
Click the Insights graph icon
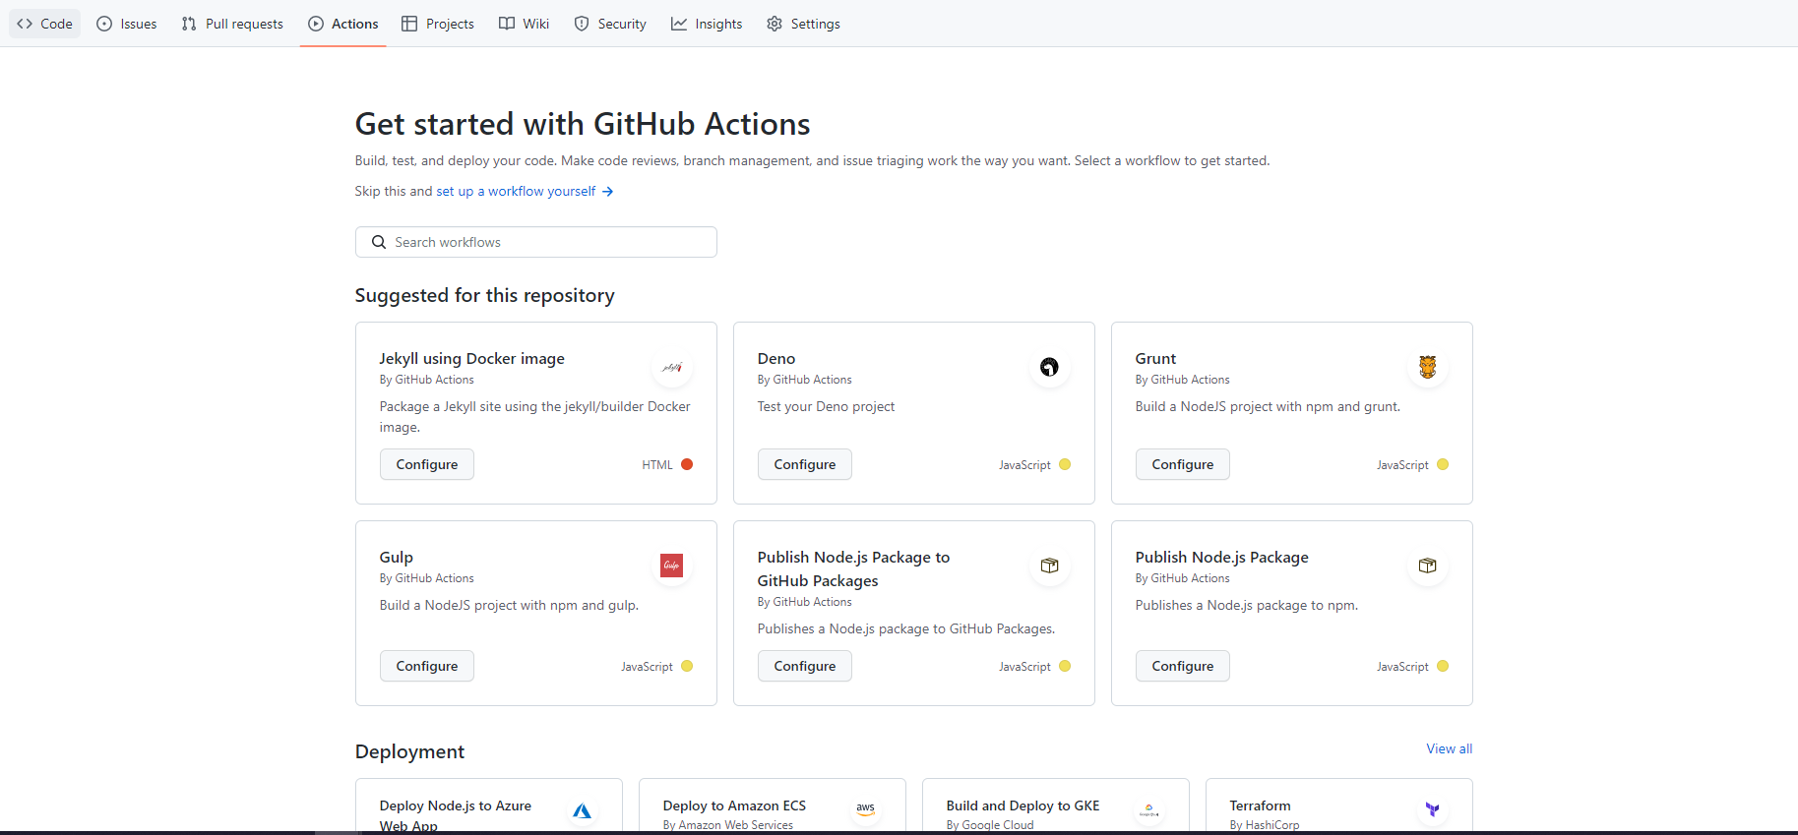point(679,24)
